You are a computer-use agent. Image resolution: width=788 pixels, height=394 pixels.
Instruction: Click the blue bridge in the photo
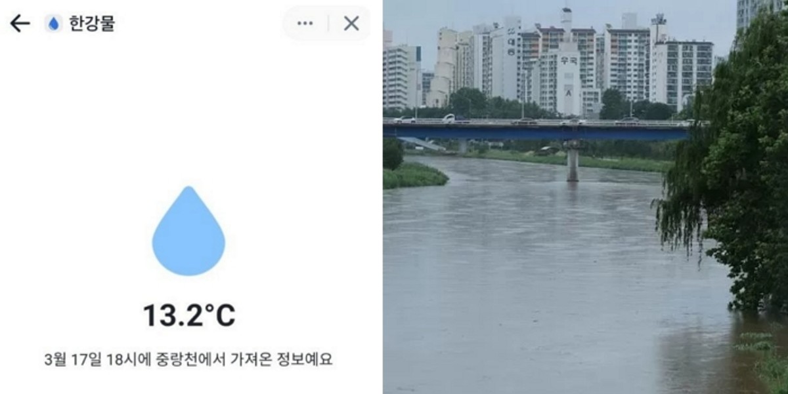pos(535,130)
